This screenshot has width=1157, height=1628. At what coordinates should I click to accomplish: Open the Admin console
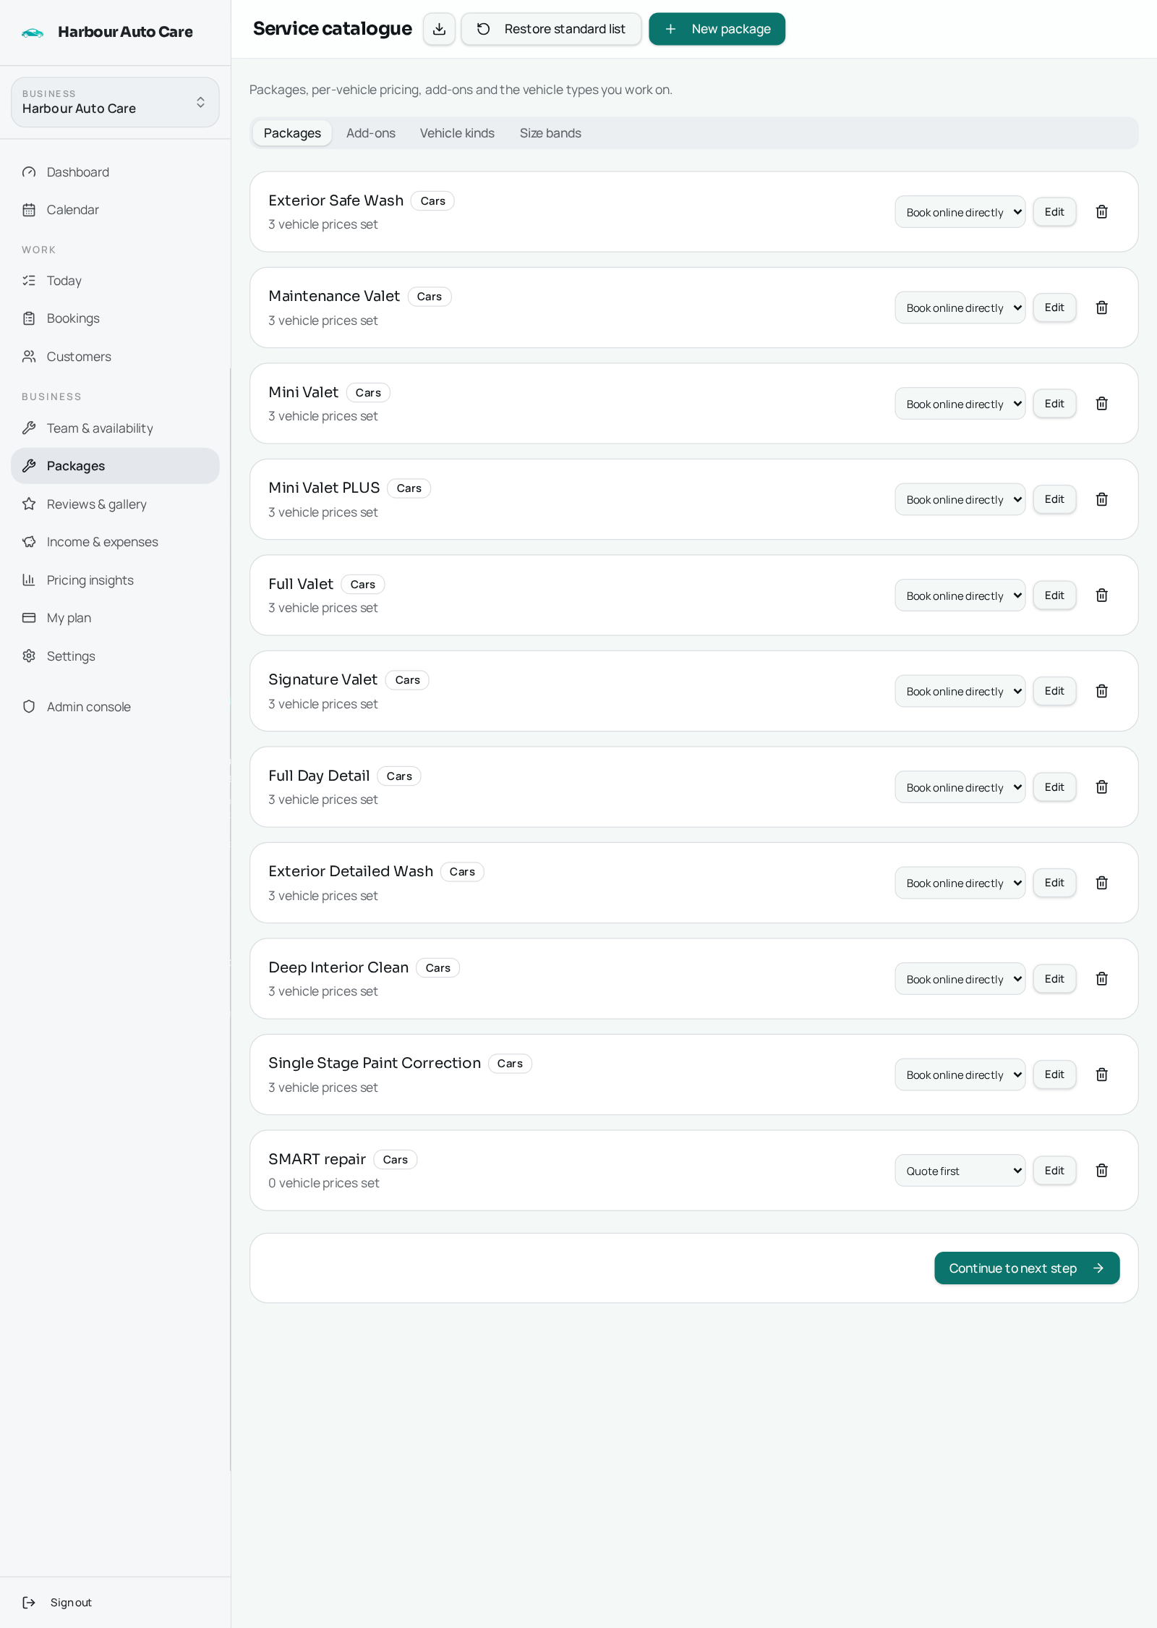point(115,707)
